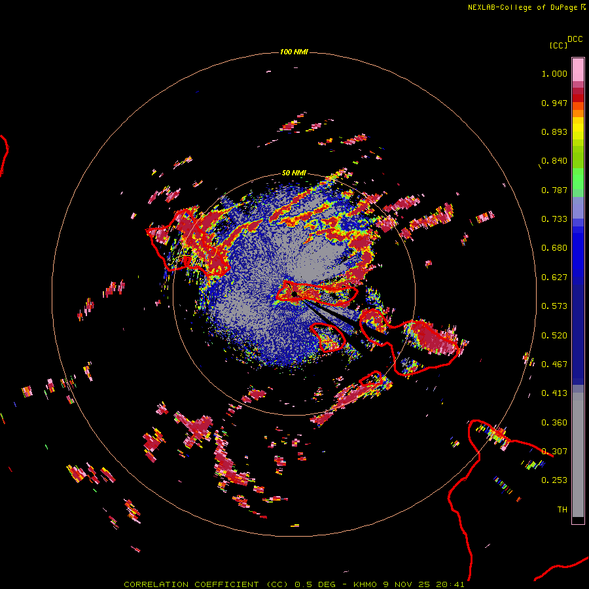Click the 0.680 scale value

click(554, 248)
